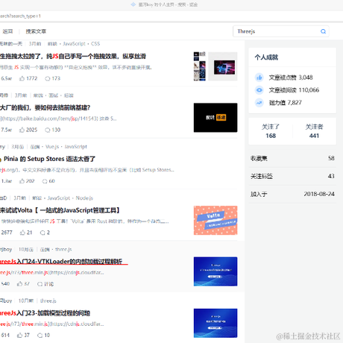The width and height of the screenshot is (343, 343).
Task: Click blue thumbnail of ThreeJs入门23 article
Action: click(215, 323)
